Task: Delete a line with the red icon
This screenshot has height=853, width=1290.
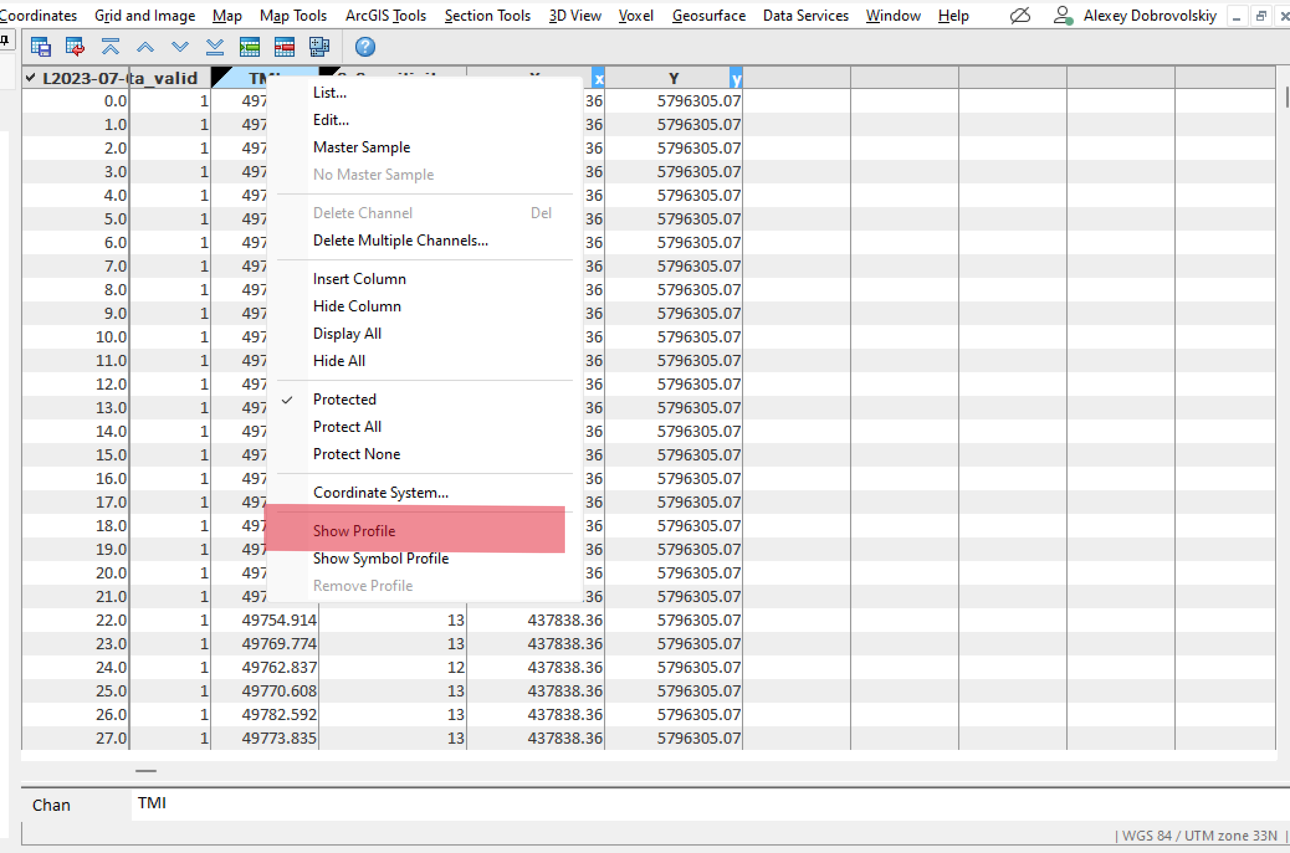Action: [x=284, y=47]
